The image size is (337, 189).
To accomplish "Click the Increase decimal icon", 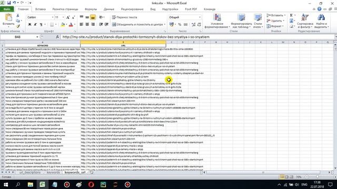I will pyautogui.click(x=193, y=25).
